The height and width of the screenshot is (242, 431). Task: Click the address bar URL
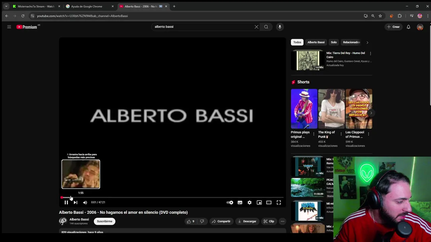82,16
